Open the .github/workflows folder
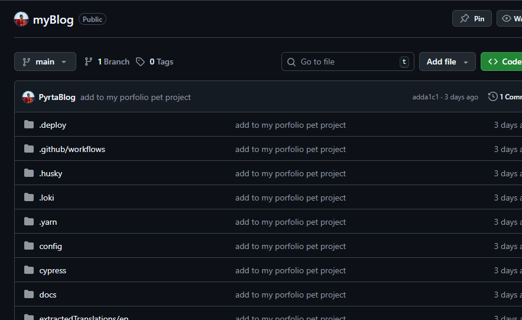This screenshot has height=320, width=522. coord(72,149)
